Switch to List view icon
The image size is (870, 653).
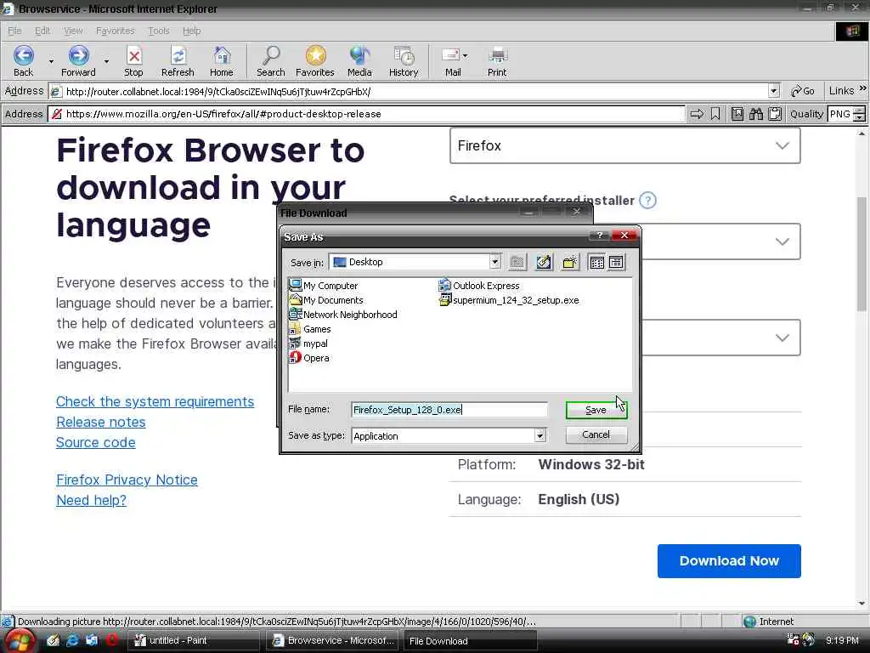click(x=597, y=262)
